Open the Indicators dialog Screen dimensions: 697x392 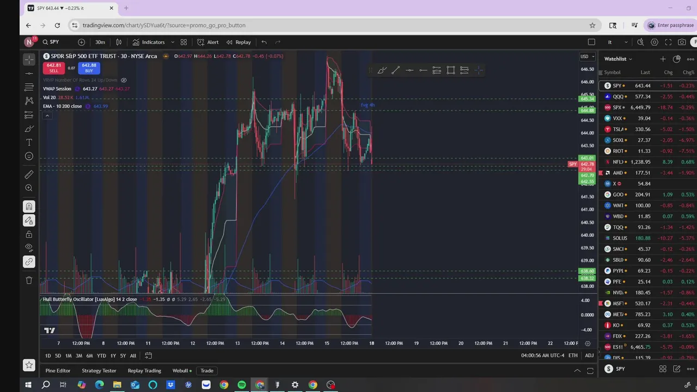coord(149,42)
